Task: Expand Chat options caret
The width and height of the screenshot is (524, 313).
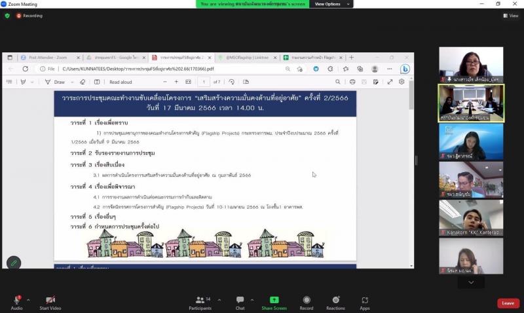Action: (x=252, y=300)
